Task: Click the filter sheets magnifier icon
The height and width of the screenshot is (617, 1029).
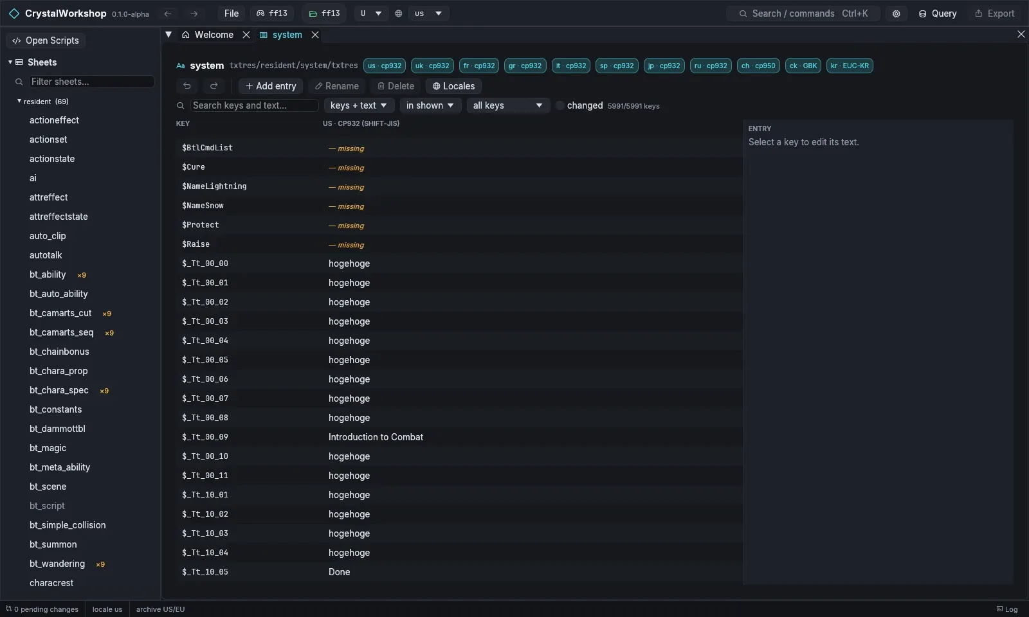Action: (19, 82)
